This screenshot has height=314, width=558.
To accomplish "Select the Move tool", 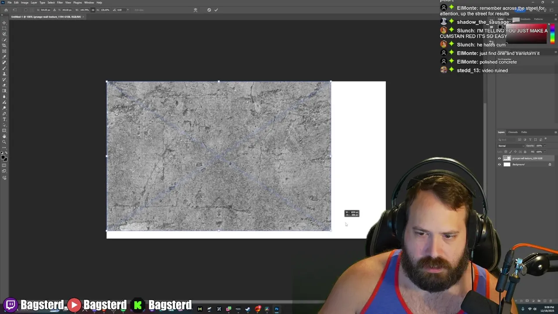I will point(4,22).
